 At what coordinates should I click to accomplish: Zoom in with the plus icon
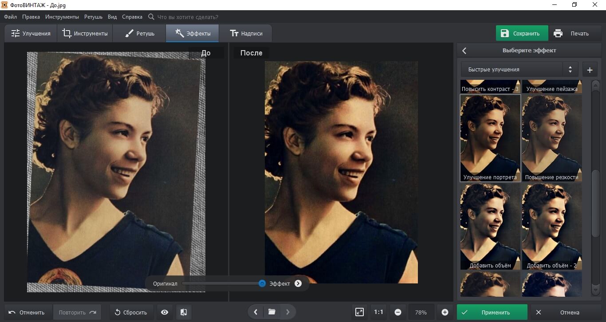coord(445,312)
